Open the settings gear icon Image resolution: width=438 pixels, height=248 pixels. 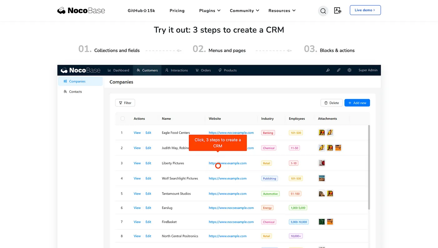tap(349, 70)
